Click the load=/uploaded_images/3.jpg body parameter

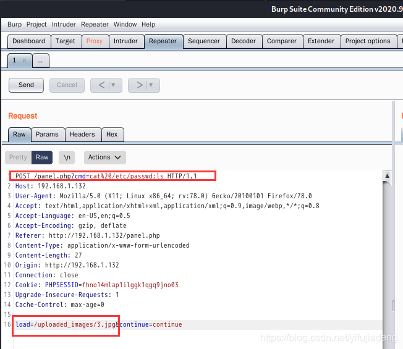pos(66,325)
